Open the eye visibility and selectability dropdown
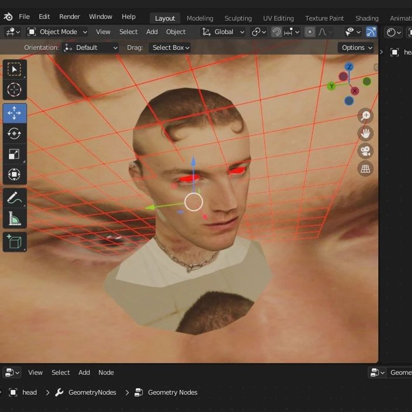The height and width of the screenshot is (412, 412). [x=353, y=32]
